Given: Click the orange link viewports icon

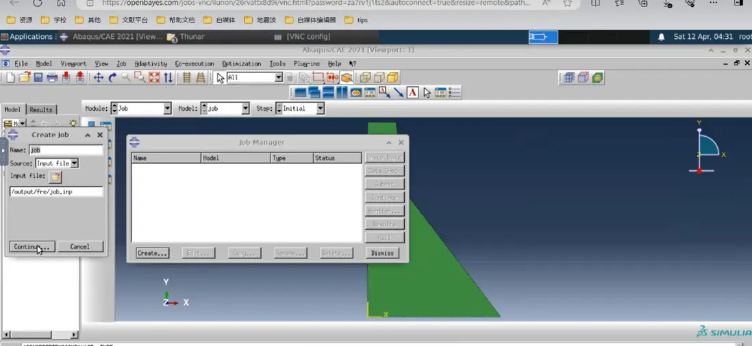Looking at the screenshot, I should [x=356, y=93].
